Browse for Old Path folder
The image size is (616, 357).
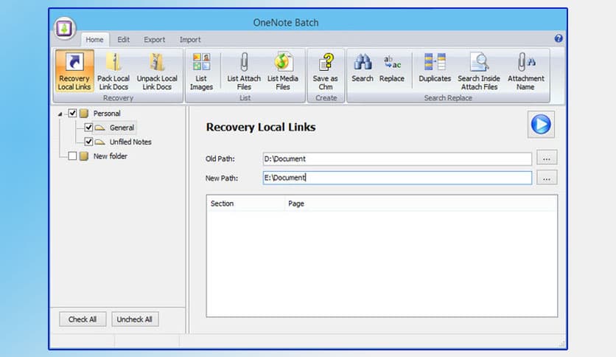click(547, 158)
